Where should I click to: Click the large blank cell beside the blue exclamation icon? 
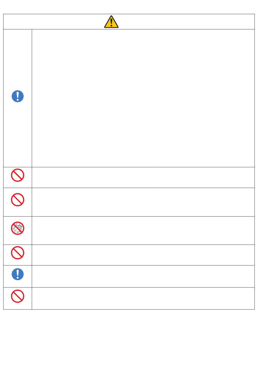pyautogui.click(x=143, y=98)
